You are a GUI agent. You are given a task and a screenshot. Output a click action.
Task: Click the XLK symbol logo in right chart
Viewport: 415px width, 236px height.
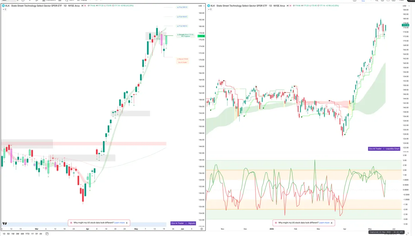[208, 6]
